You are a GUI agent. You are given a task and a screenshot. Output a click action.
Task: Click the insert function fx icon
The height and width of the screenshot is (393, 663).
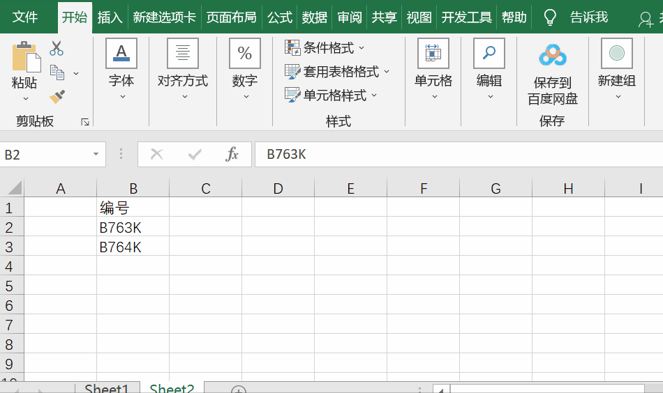point(232,154)
